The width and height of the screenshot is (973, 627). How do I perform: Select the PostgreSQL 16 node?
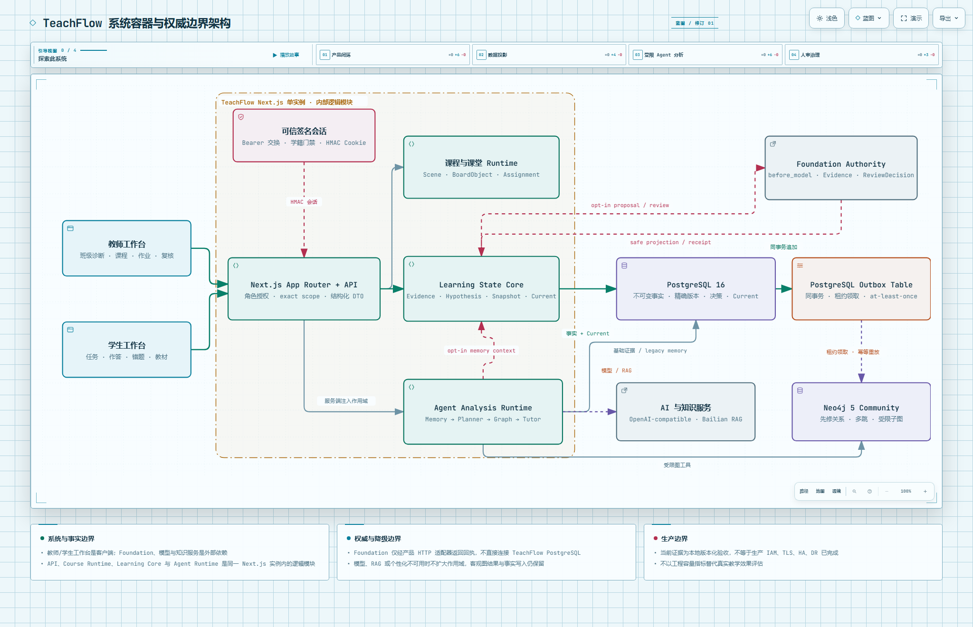coord(696,289)
